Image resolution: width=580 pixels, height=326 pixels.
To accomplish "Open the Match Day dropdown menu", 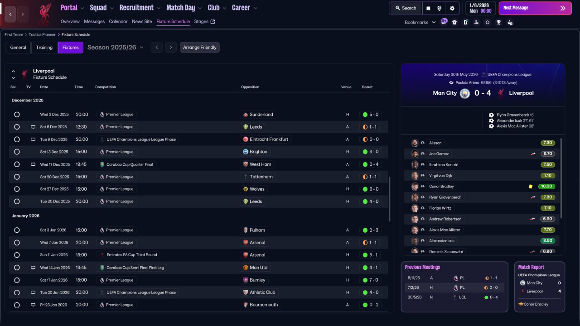I will [184, 8].
